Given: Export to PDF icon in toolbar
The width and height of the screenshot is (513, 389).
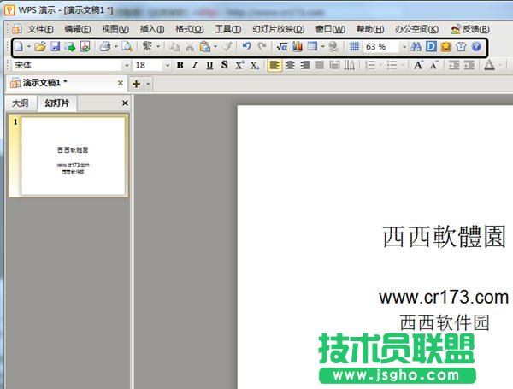Looking at the screenshot, I should click(85, 47).
